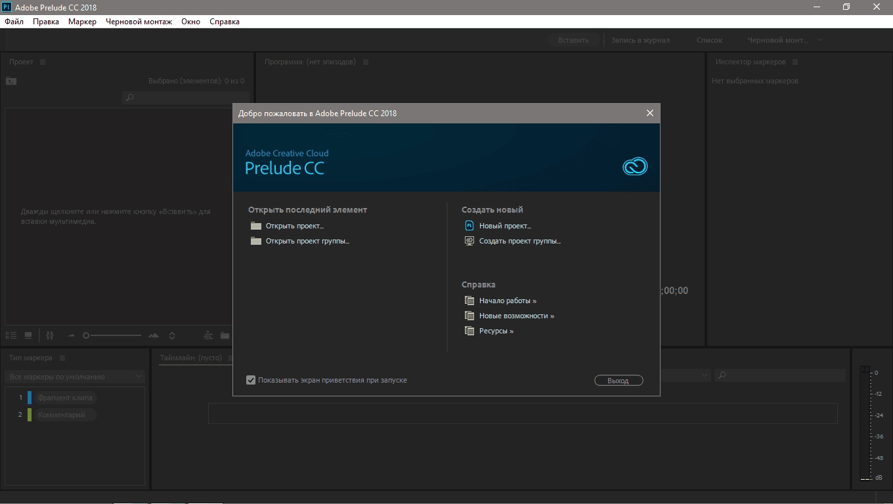Image resolution: width=893 pixels, height=504 pixels.
Task: Open the Справка menu
Action: pos(225,22)
